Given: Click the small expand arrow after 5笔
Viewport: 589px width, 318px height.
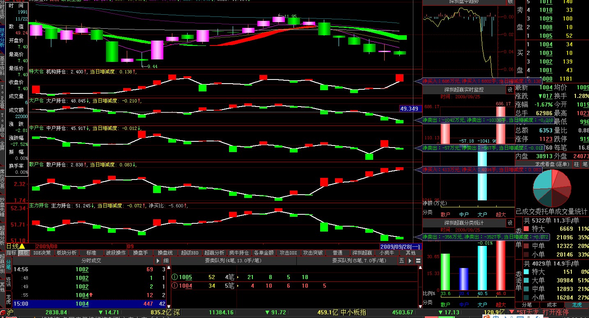Looking at the screenshot, I should pyautogui.click(x=238, y=286).
